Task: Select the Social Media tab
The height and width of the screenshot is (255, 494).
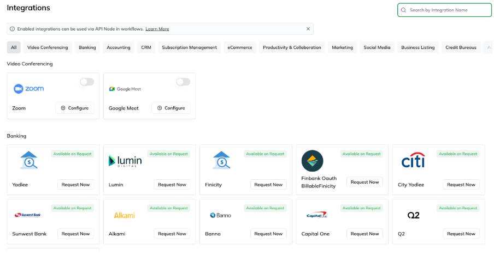Action: coord(377,47)
